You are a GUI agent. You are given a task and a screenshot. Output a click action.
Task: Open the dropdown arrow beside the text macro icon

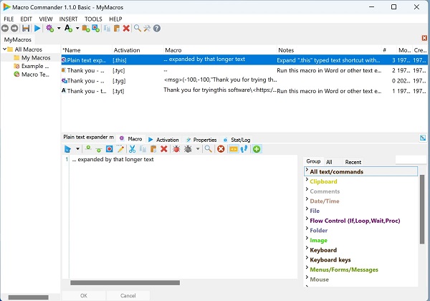click(x=77, y=28)
